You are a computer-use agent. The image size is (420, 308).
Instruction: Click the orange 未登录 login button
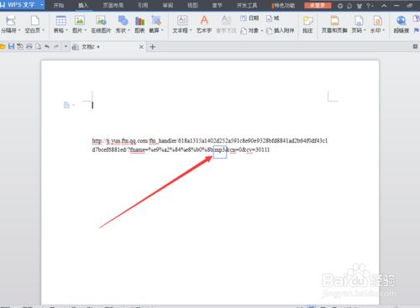[318, 6]
